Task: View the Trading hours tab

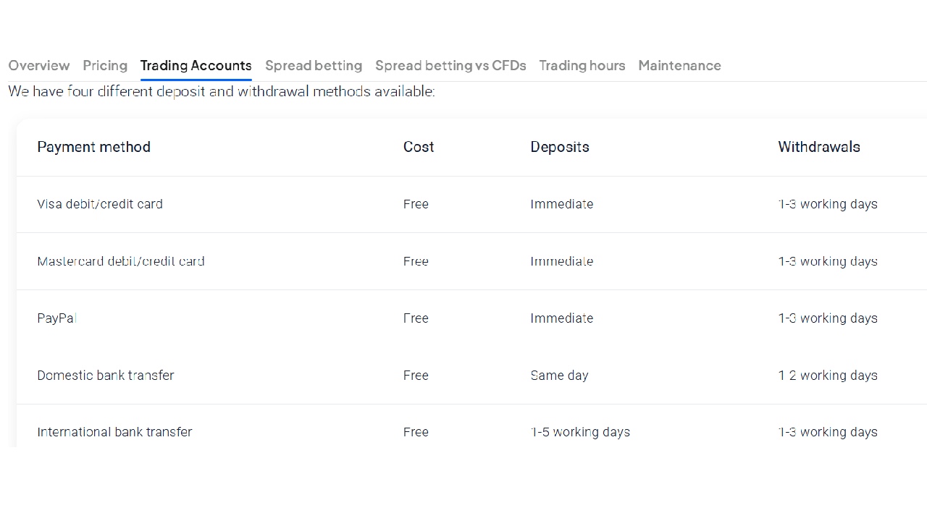Action: [x=582, y=66]
